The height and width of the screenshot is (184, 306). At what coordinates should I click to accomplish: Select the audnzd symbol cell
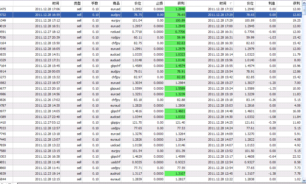pos(115,174)
